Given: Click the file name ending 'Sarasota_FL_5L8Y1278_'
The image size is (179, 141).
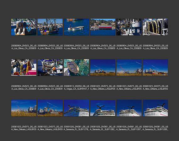Looking at the screenshot, I should pyautogui.click(x=76, y=128).
